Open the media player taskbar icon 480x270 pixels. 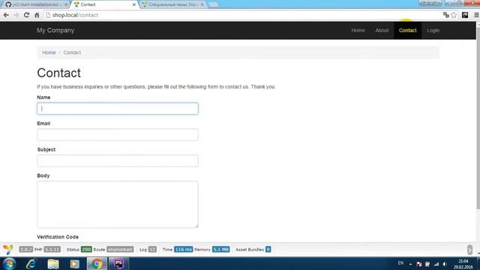74,263
